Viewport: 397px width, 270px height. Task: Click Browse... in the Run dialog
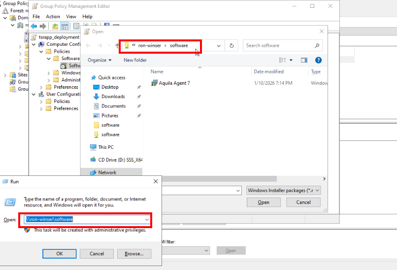[x=134, y=254]
